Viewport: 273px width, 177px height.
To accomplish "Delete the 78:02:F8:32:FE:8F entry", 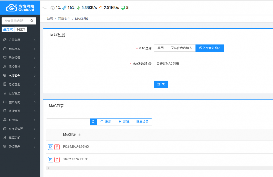I will [57, 160].
